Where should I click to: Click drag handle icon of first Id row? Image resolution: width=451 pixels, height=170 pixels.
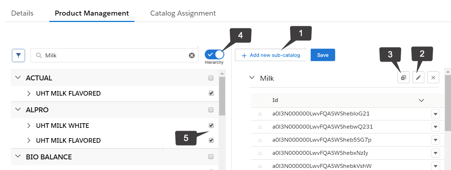click(x=260, y=114)
